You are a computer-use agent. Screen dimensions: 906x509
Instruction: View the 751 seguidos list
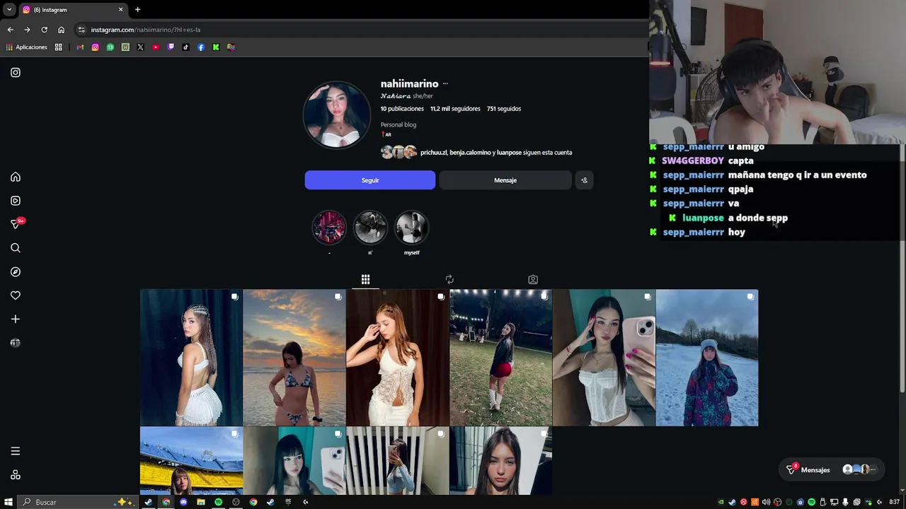[504, 109]
